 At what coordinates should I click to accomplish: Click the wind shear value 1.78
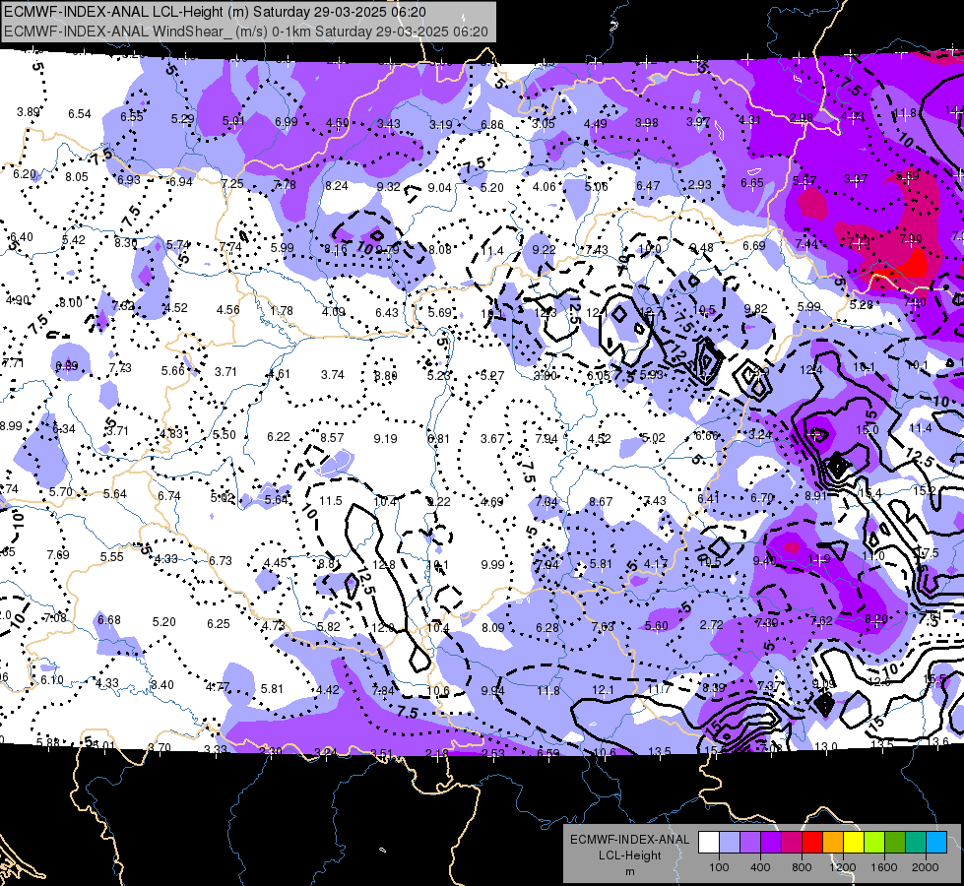pos(282,310)
